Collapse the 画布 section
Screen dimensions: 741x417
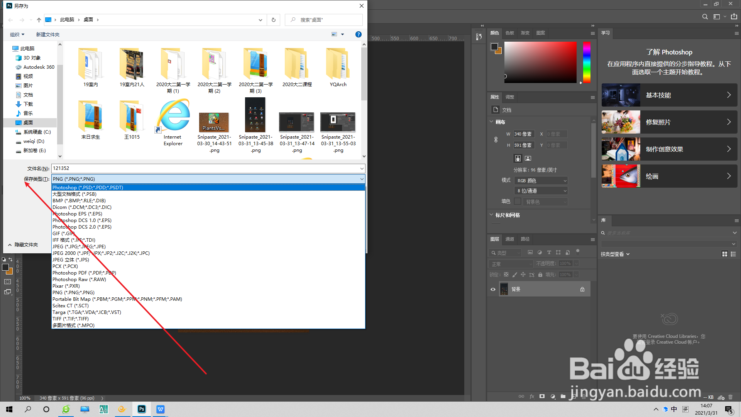[491, 122]
